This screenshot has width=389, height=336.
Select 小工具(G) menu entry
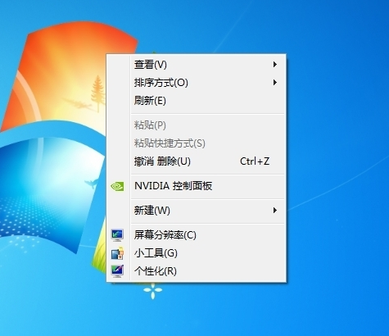pyautogui.click(x=196, y=253)
